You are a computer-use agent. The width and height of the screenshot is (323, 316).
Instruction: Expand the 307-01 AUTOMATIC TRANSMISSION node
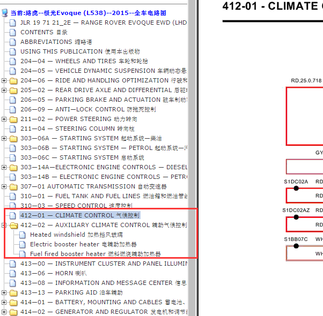pos(4,186)
